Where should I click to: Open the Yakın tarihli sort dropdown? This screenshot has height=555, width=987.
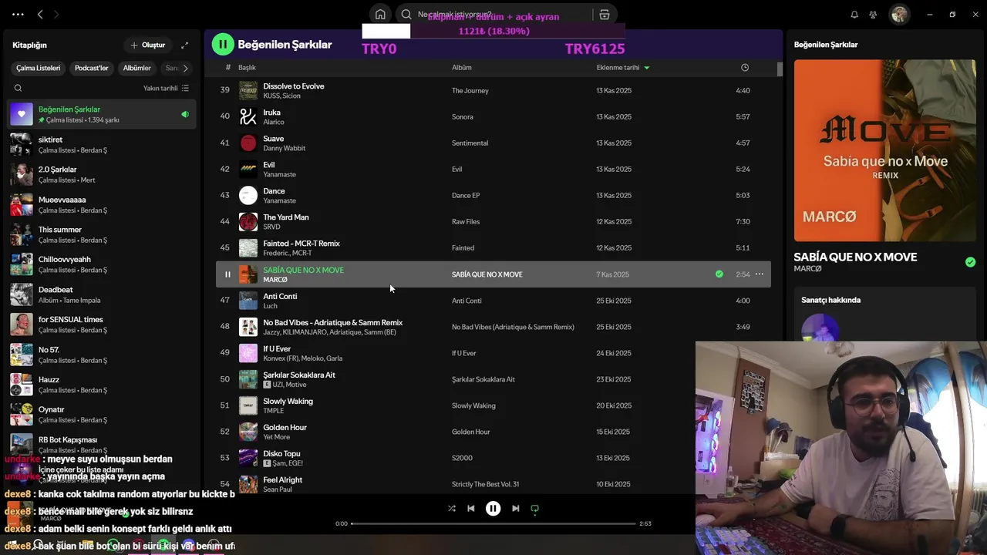tap(166, 88)
